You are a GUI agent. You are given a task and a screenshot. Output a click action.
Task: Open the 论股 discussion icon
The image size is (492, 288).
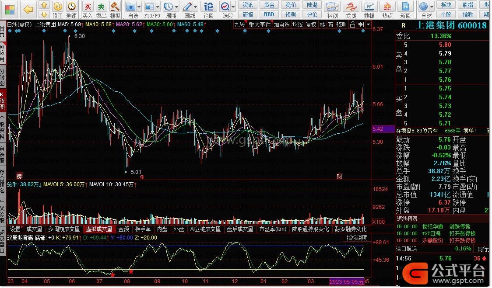coord(209,10)
